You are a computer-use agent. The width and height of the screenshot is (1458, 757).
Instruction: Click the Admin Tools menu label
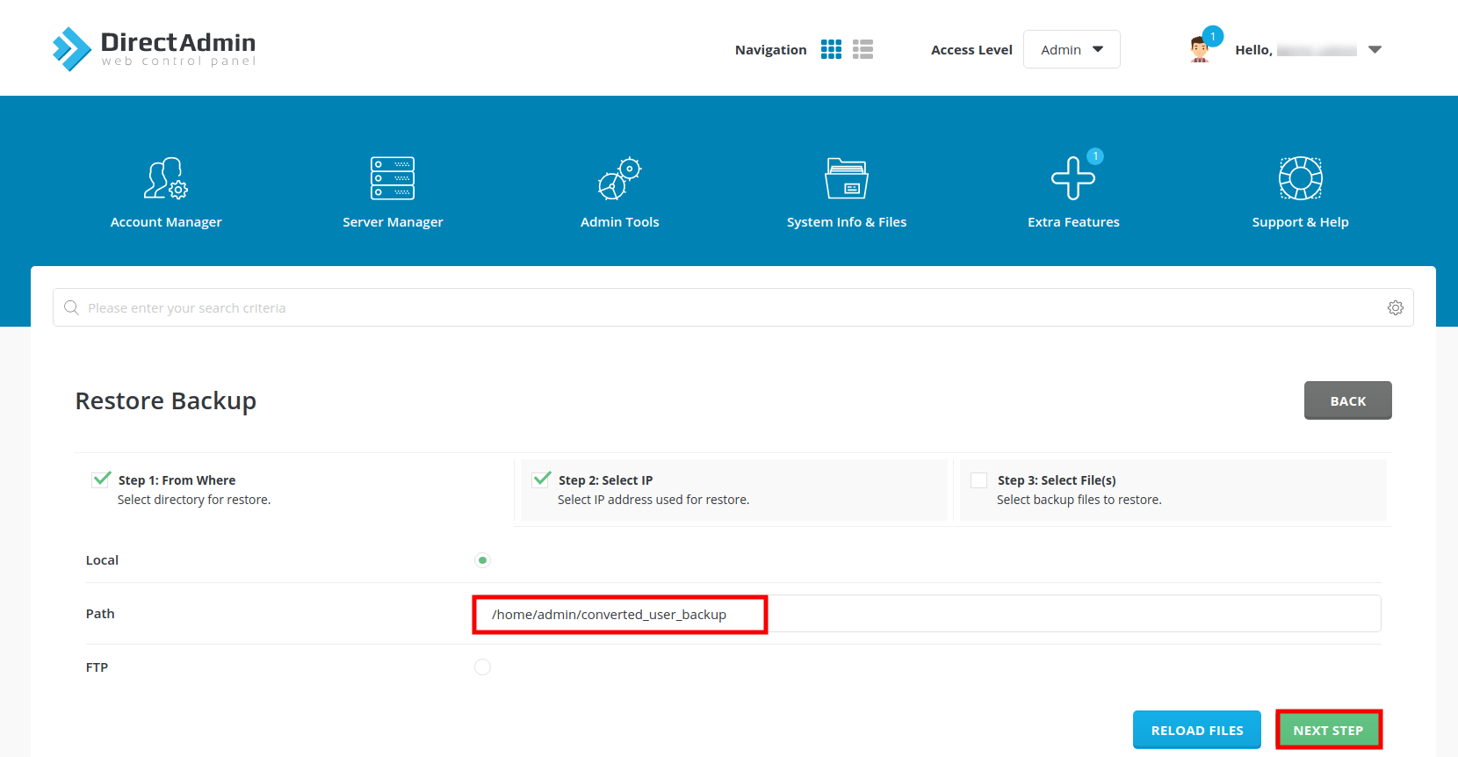(620, 222)
